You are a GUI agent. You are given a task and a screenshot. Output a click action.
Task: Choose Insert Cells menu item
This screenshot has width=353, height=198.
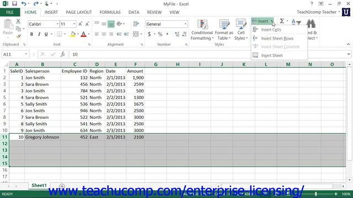(280, 30)
